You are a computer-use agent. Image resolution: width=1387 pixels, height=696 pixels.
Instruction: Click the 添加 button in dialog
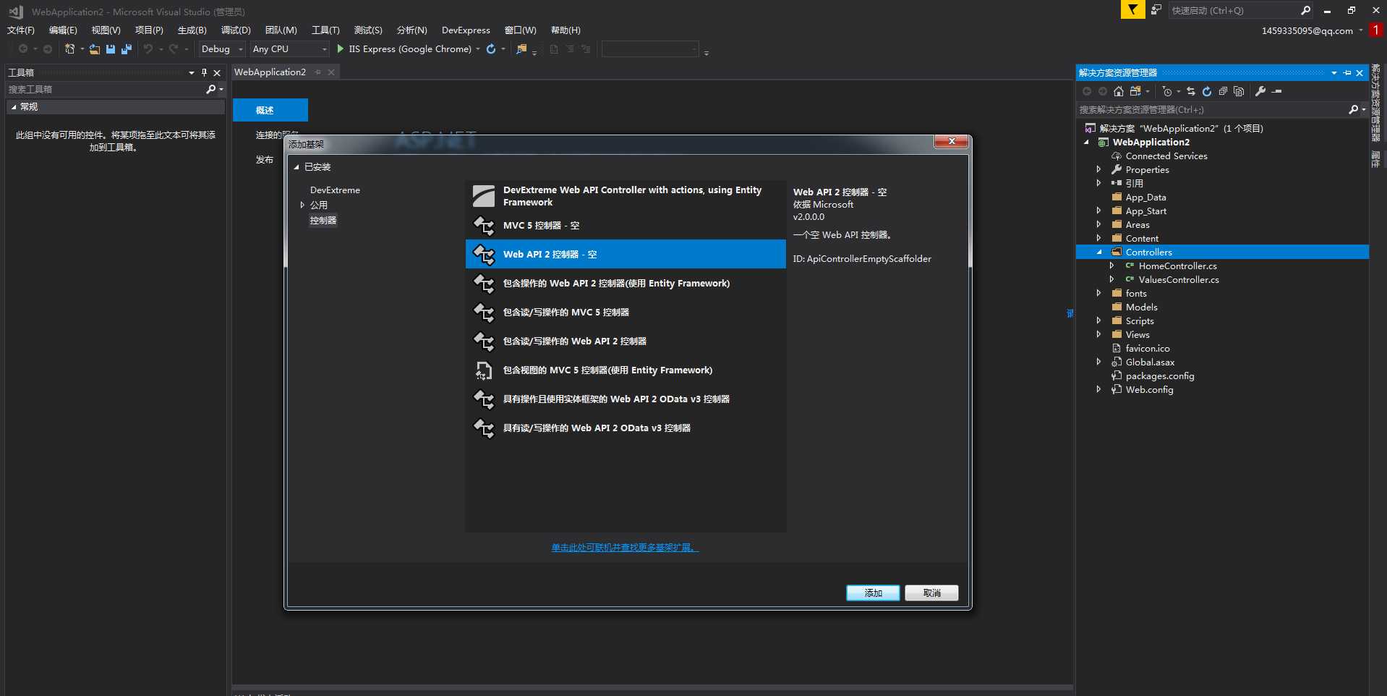click(x=873, y=593)
